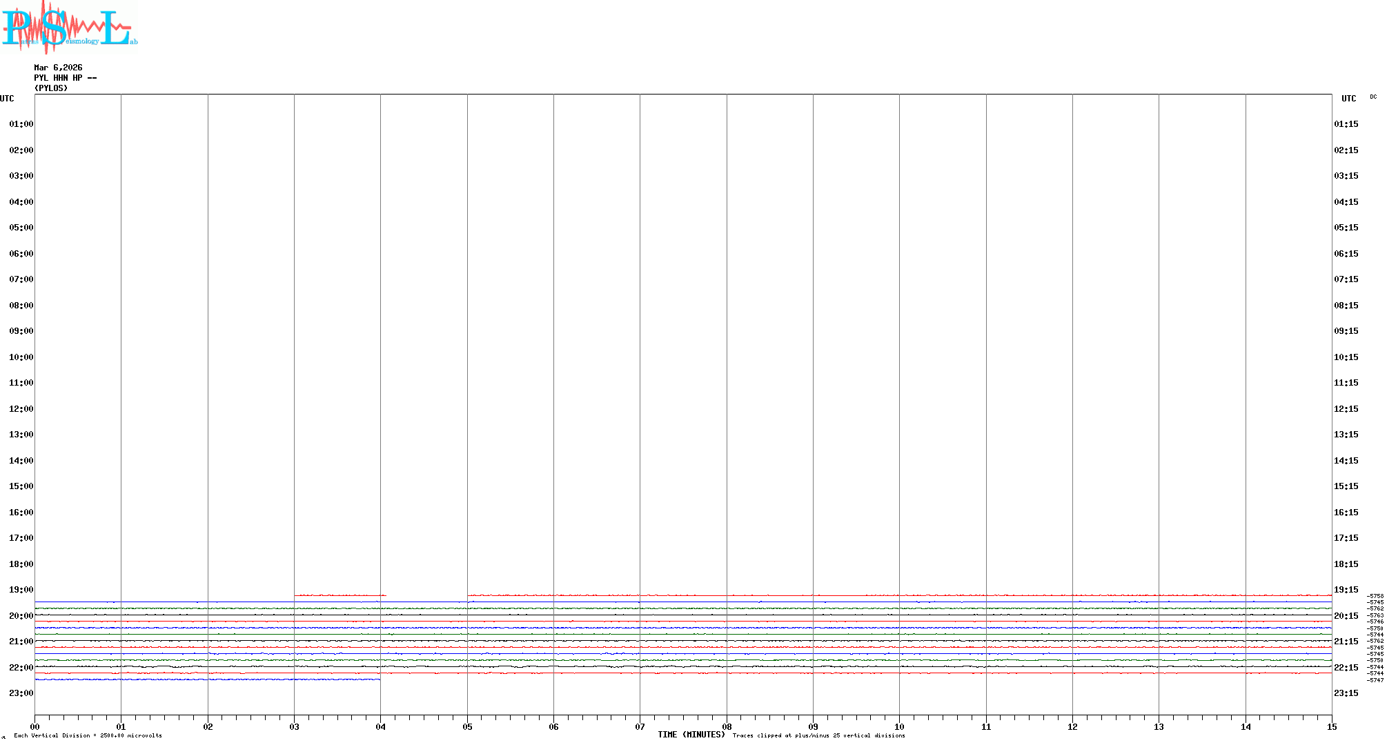
Task: Click minute 15 on bottom time axis
Action: pyautogui.click(x=1331, y=726)
